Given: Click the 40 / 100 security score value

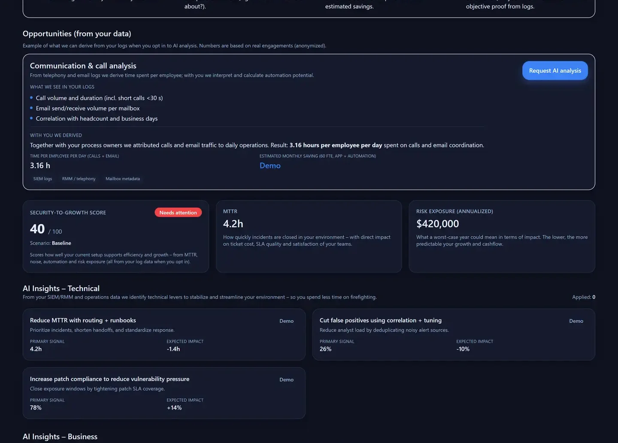Looking at the screenshot, I should pyautogui.click(x=45, y=229).
